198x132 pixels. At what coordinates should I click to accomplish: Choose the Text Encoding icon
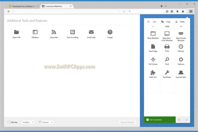pyautogui.click(x=73, y=32)
